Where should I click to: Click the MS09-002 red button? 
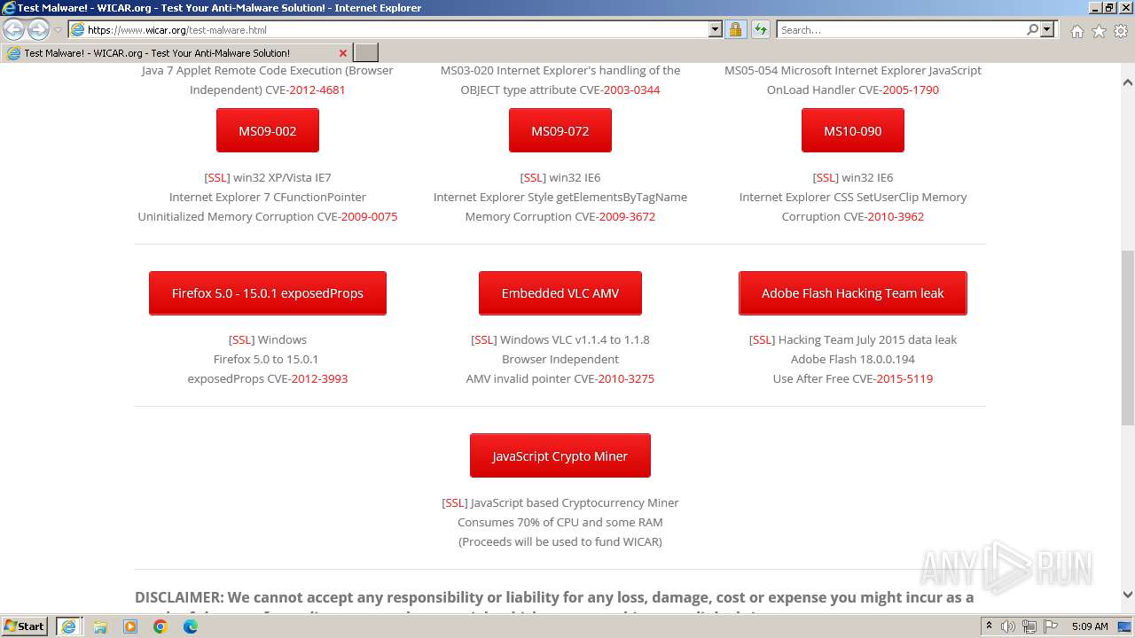[x=268, y=130]
